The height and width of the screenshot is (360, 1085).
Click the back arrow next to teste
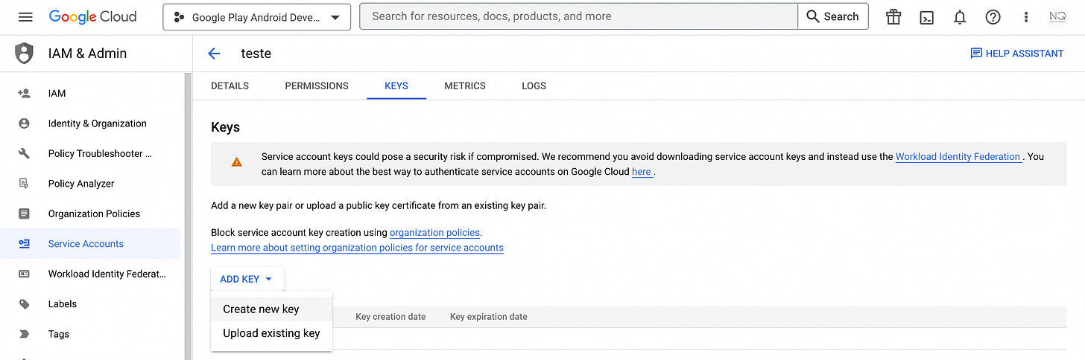point(214,54)
